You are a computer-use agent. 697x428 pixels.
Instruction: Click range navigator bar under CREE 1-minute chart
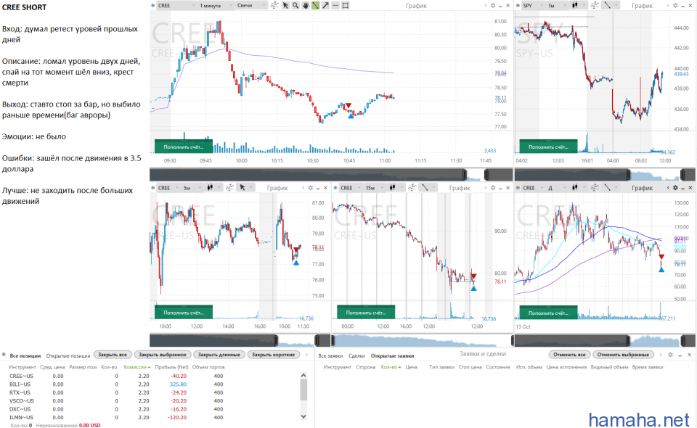pyautogui.click(x=331, y=175)
